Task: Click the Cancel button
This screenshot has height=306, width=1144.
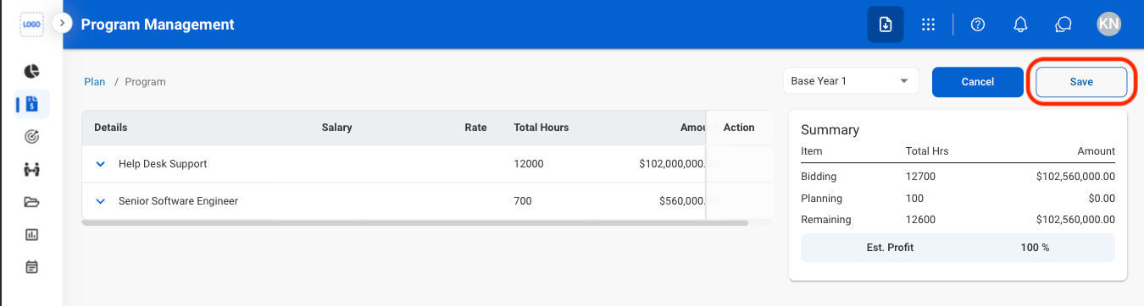Action: 978,82
